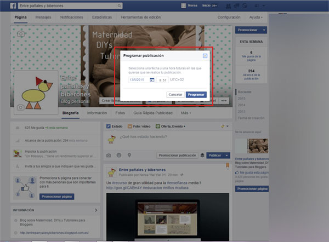Click the friend requests icon in top bar
329x242 pixels.
click(228, 6)
